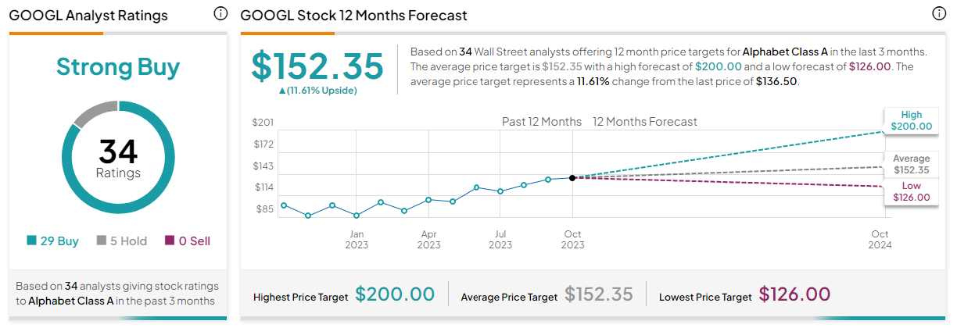Click the Lowest Price Target $126.00 value
The height and width of the screenshot is (328, 957).
tap(795, 294)
